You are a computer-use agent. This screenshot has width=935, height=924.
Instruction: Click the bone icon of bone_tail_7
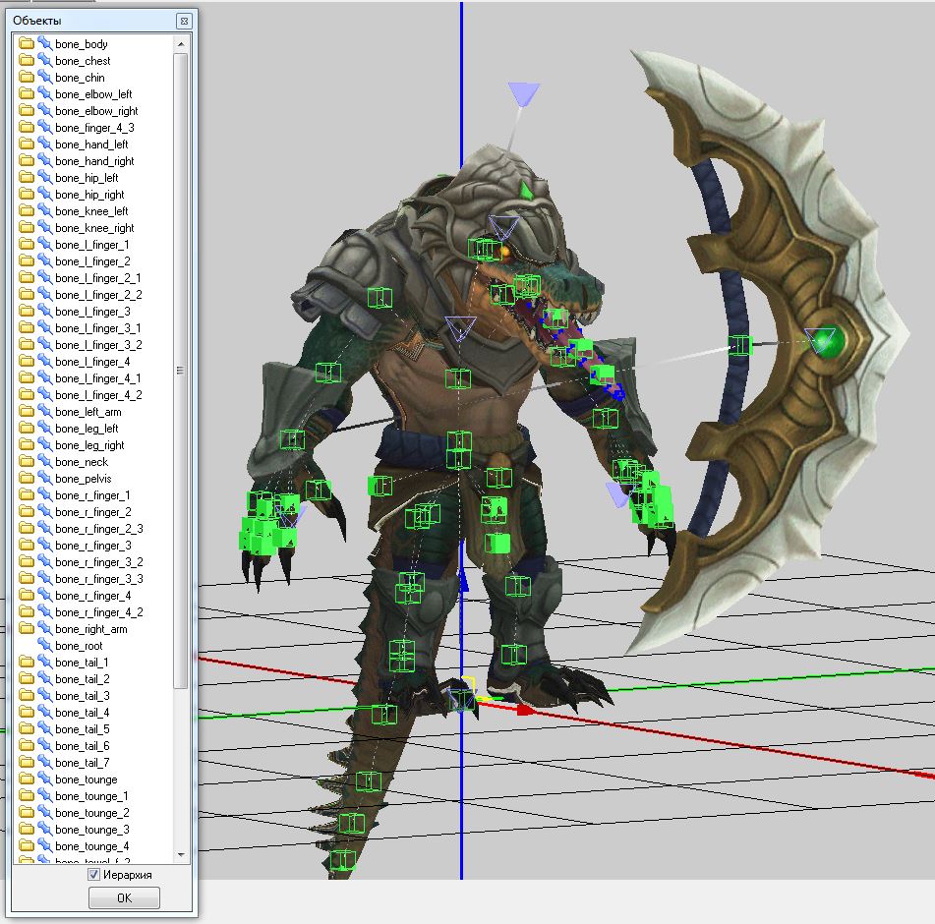click(x=44, y=763)
